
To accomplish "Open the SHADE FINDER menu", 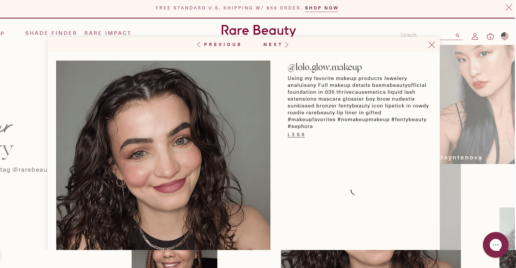I will click(51, 33).
